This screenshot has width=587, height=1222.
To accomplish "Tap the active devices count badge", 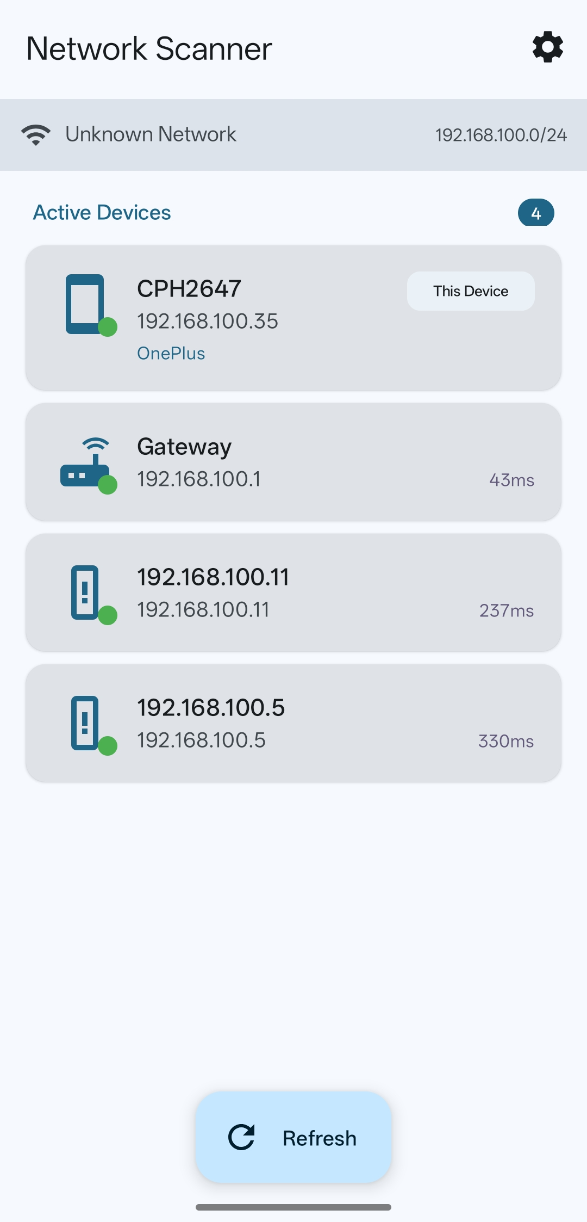I will [x=535, y=213].
